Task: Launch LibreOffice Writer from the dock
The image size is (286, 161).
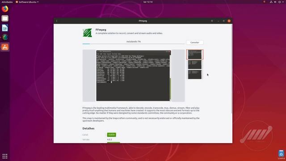Action: point(5,28)
